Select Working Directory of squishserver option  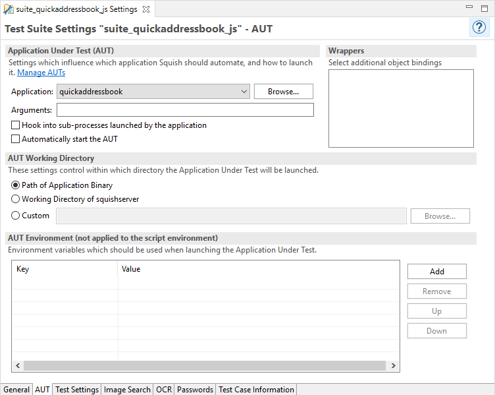(x=16, y=199)
